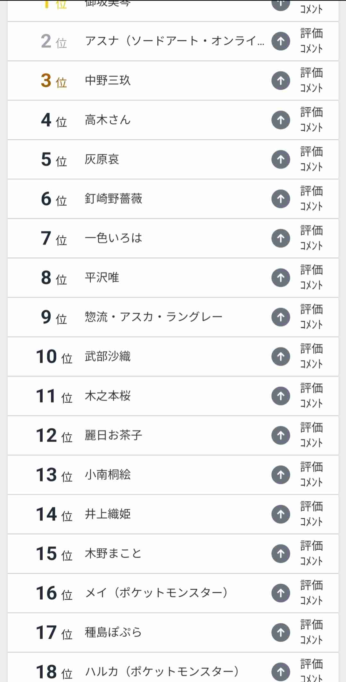Open 評価コメント for 一色いろは

311,238
